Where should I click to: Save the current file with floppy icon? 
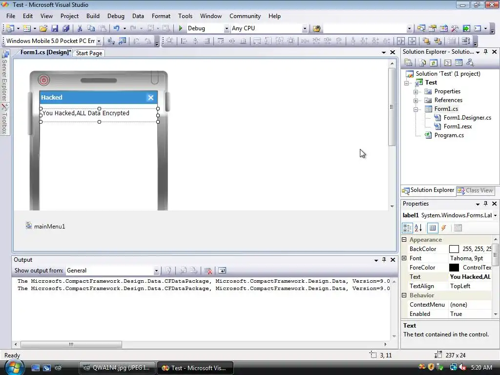coord(55,28)
